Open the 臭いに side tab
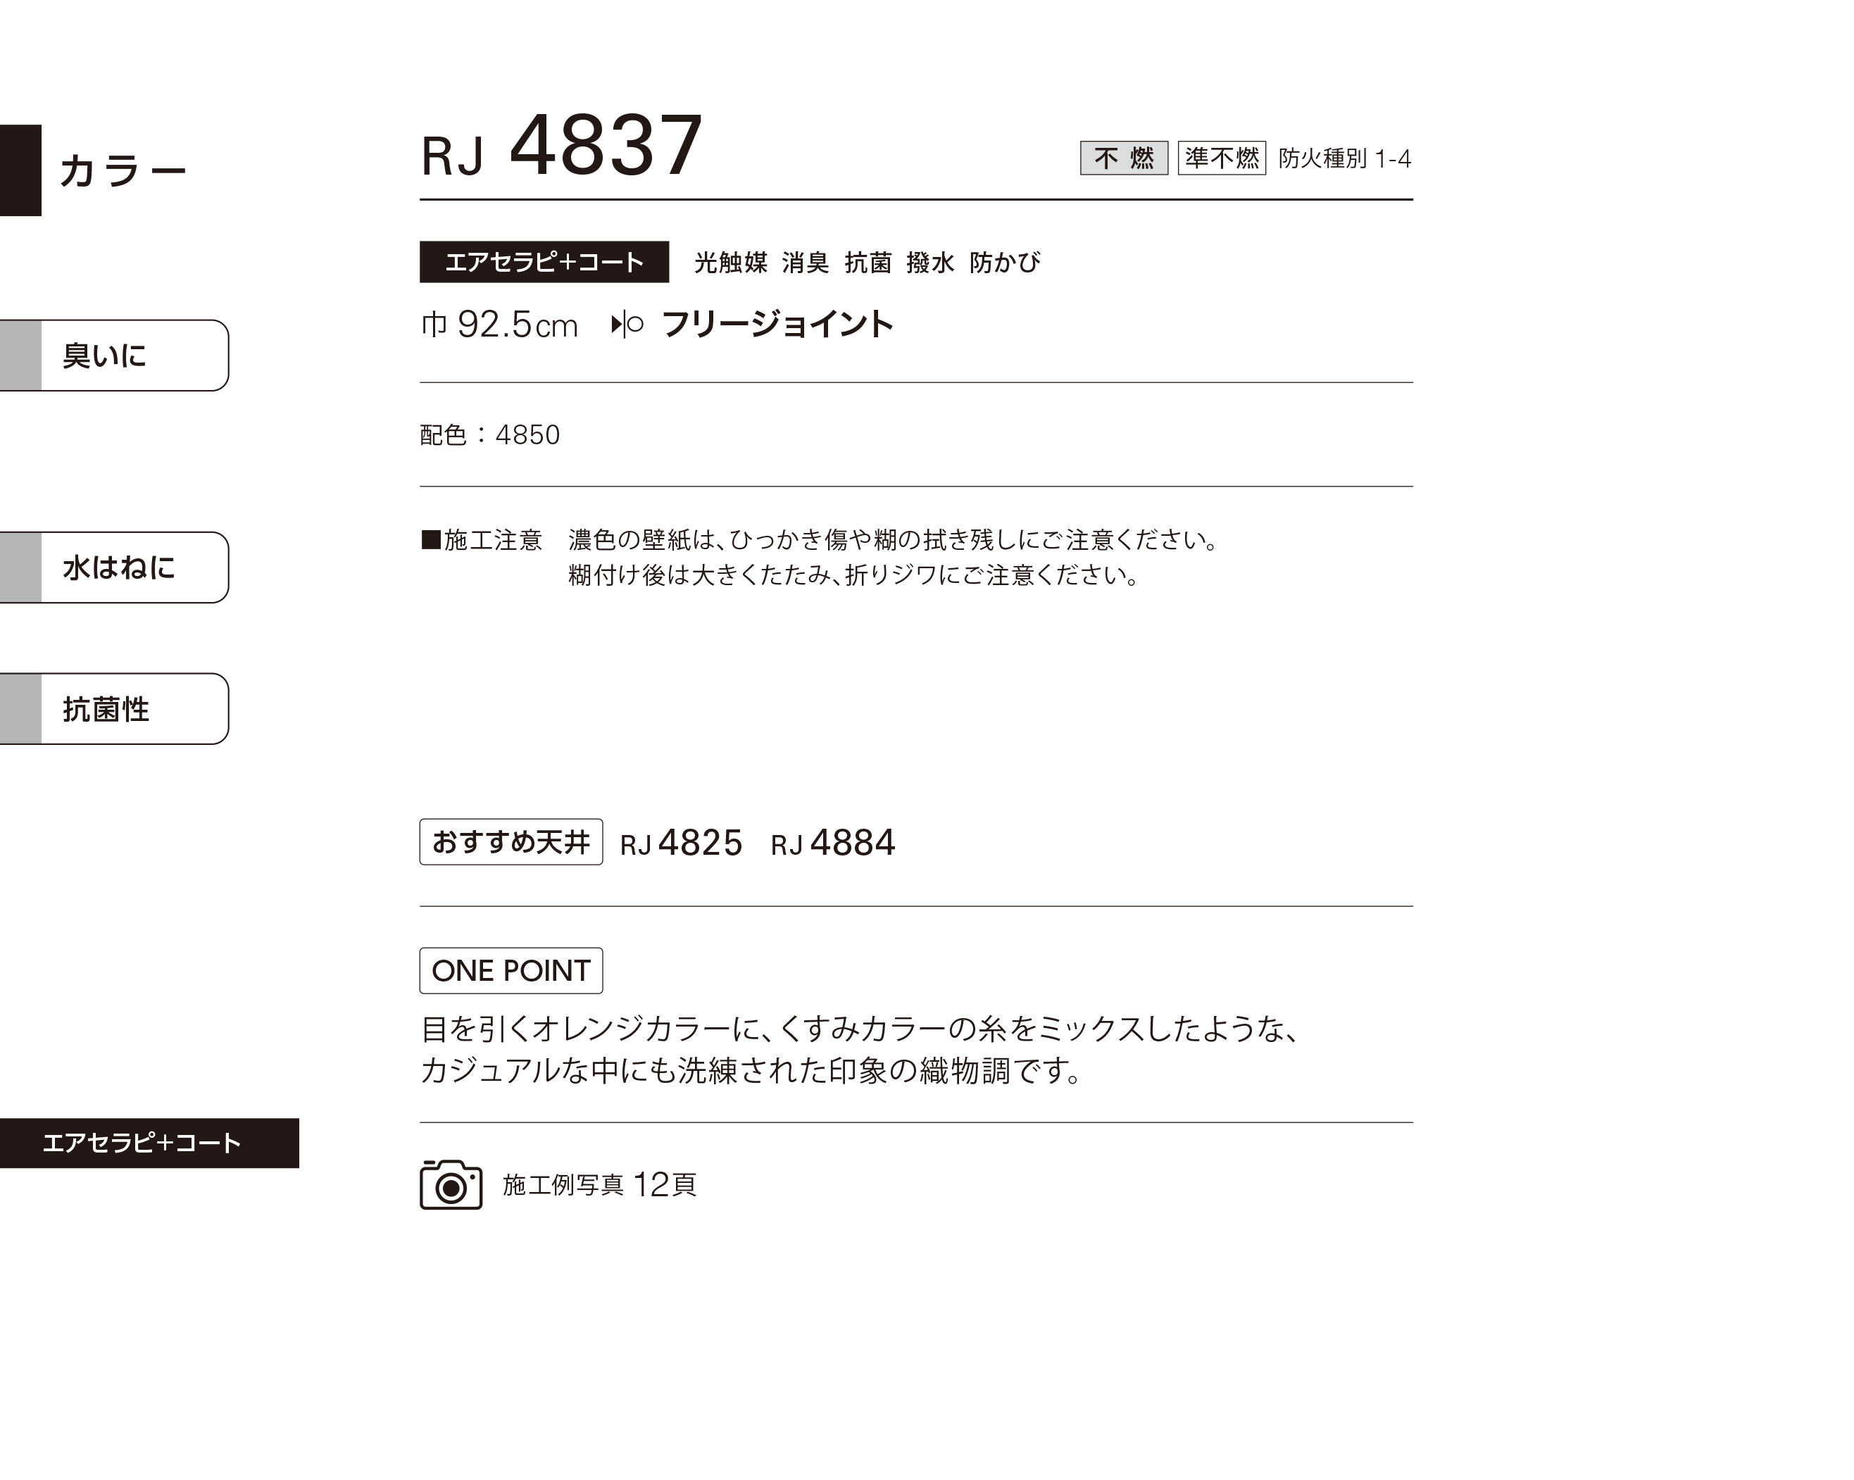Viewport: 1854px width, 1480px height. [x=114, y=355]
